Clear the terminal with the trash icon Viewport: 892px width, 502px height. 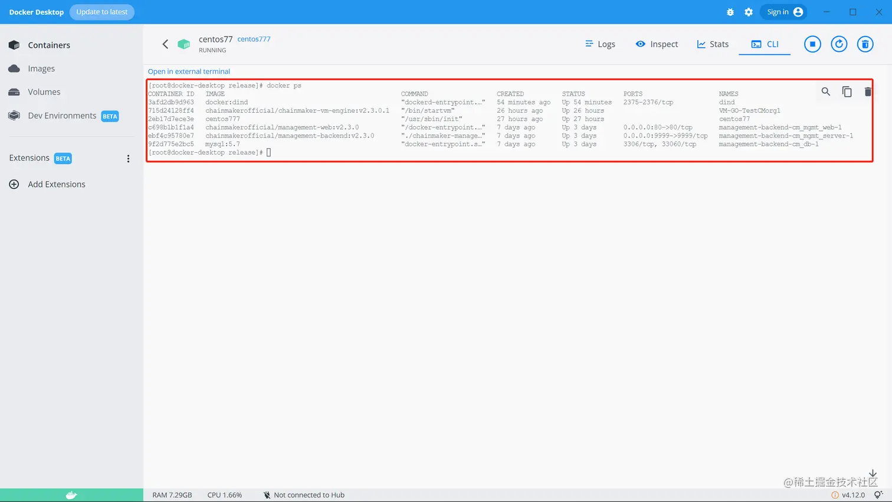868,91
